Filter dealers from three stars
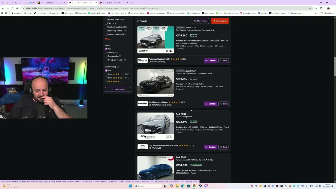The image size is (336, 189). tap(106, 74)
